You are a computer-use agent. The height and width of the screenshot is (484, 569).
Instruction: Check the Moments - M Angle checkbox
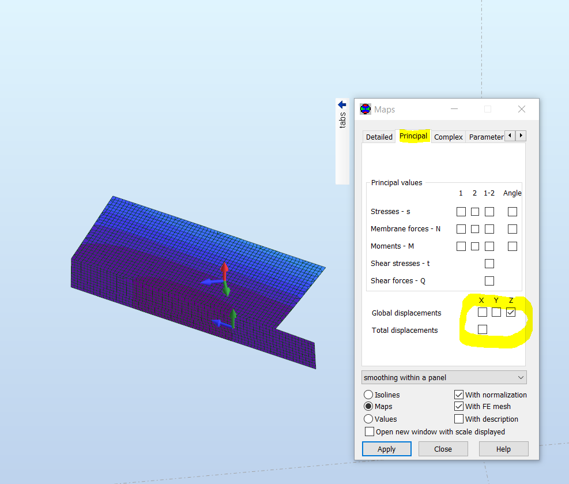(512, 246)
